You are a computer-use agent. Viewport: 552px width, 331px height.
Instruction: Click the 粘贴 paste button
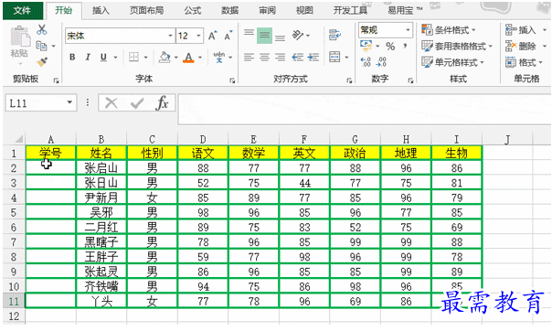[19, 43]
